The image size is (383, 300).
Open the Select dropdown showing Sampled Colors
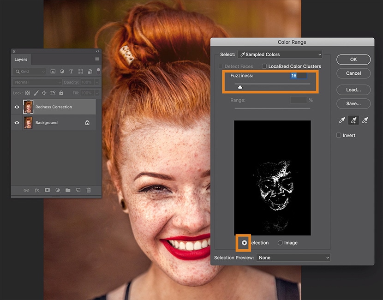280,54
